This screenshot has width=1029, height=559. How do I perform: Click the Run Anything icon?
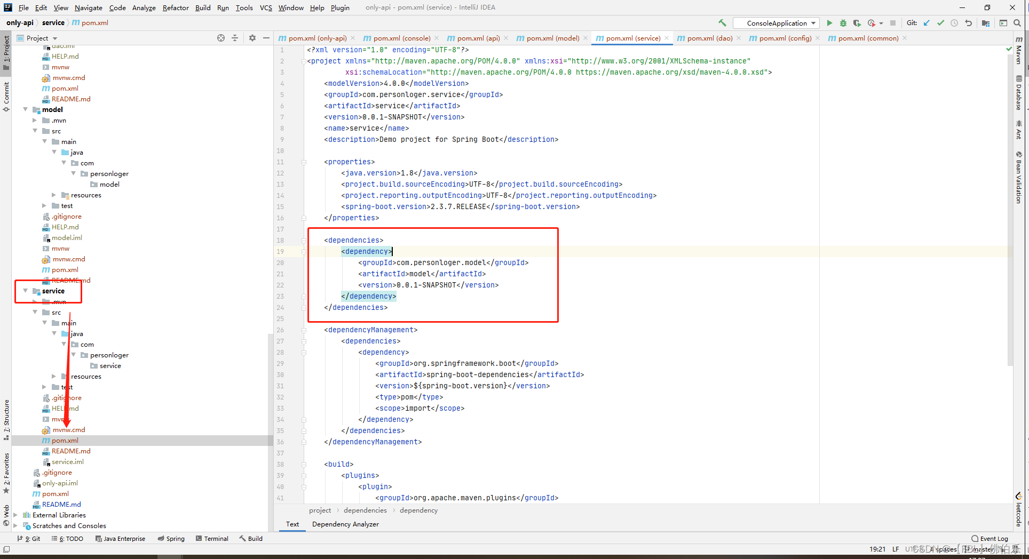tap(1003, 23)
